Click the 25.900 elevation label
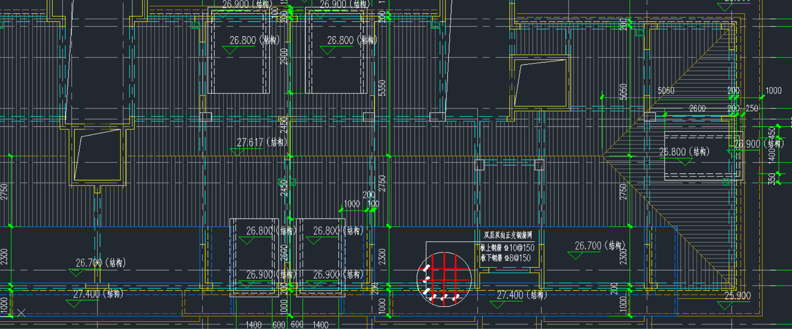 [738, 296]
